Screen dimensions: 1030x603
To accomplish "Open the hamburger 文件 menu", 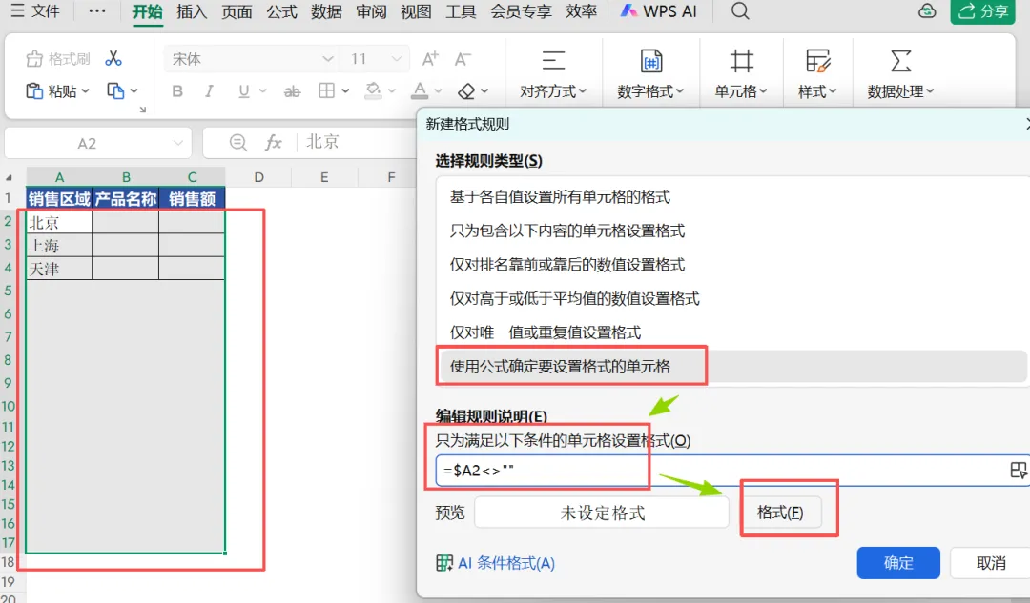I will click(35, 11).
